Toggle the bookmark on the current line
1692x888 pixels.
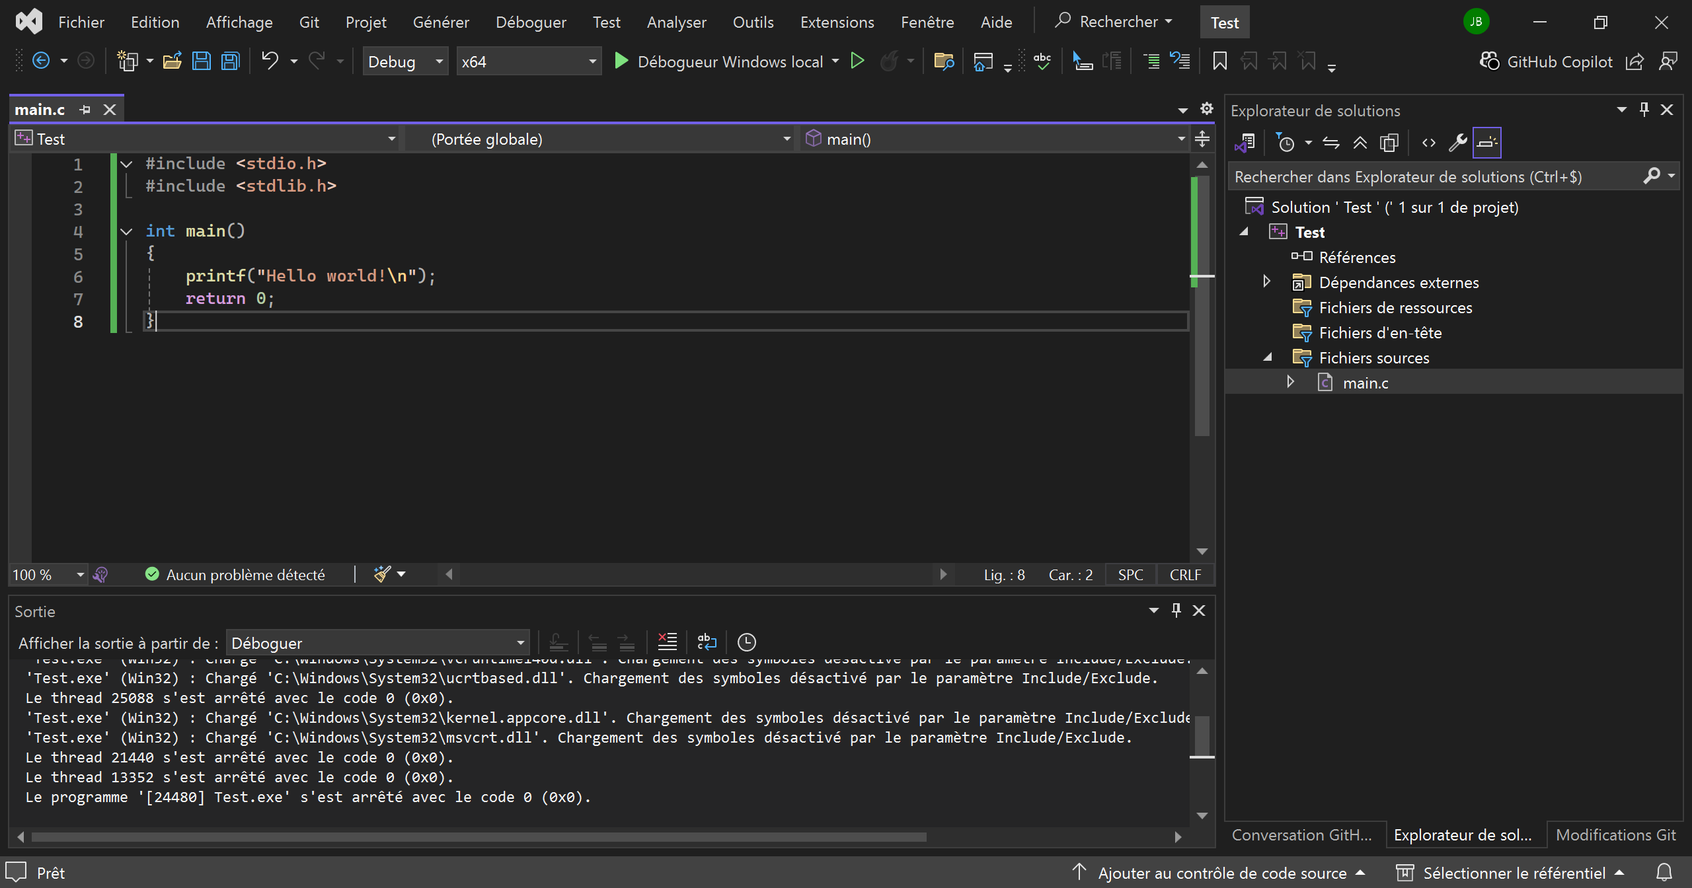coord(1219,61)
